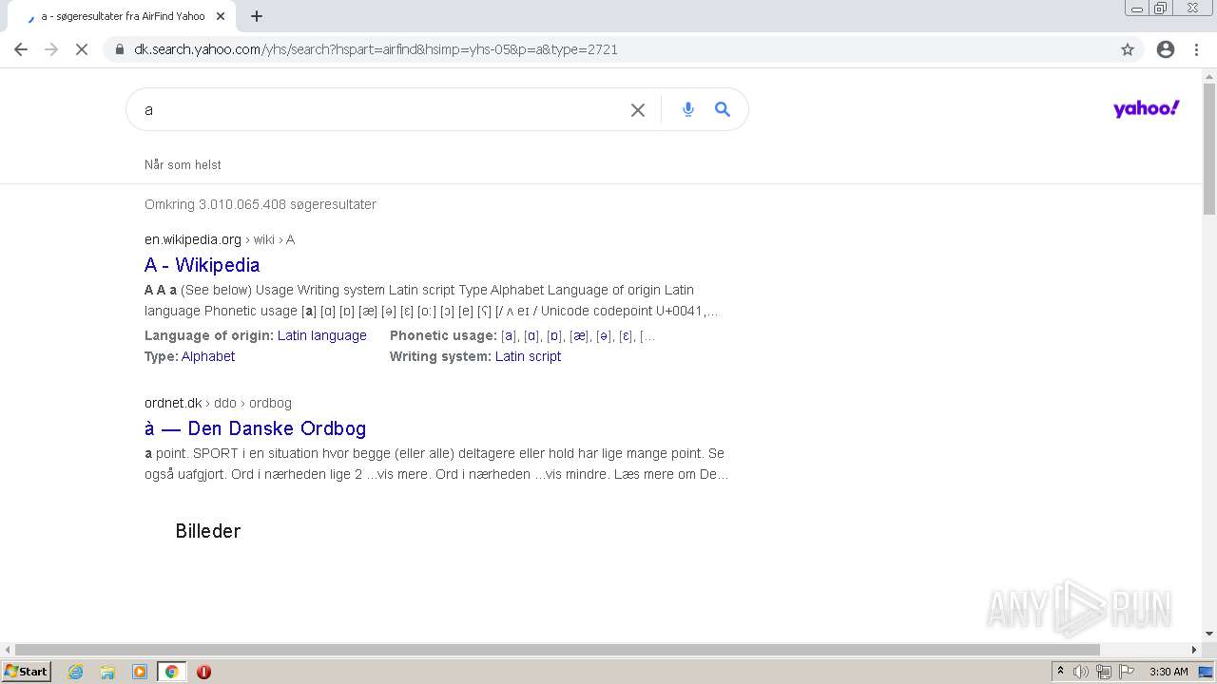Click the Yahoo logo

1146,108
